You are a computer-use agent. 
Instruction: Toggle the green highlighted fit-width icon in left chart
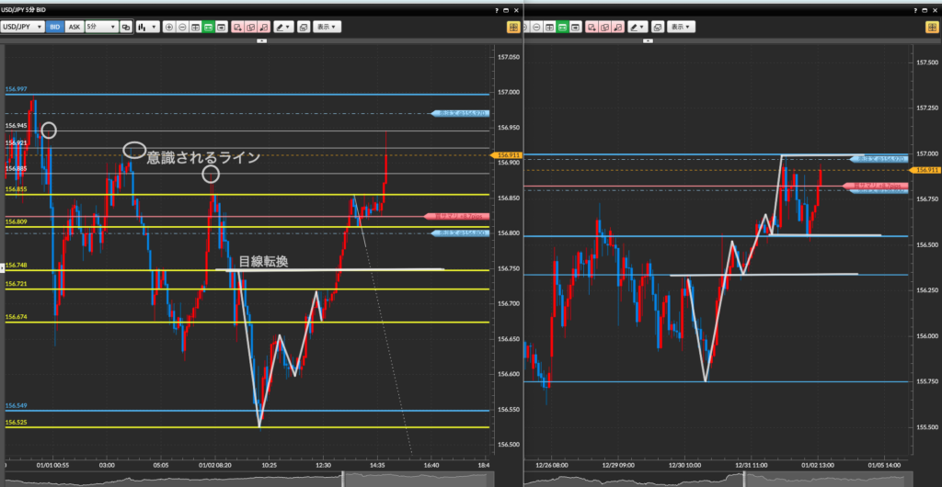coord(210,27)
